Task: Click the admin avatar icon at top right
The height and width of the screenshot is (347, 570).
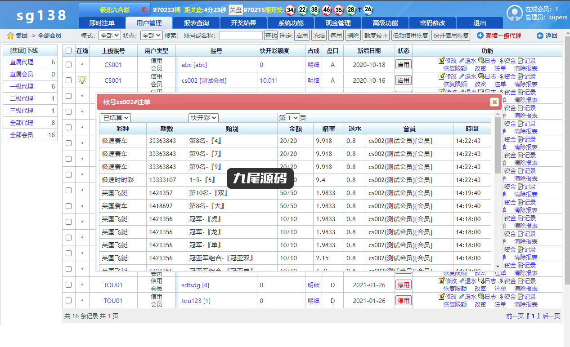Action: click(514, 13)
